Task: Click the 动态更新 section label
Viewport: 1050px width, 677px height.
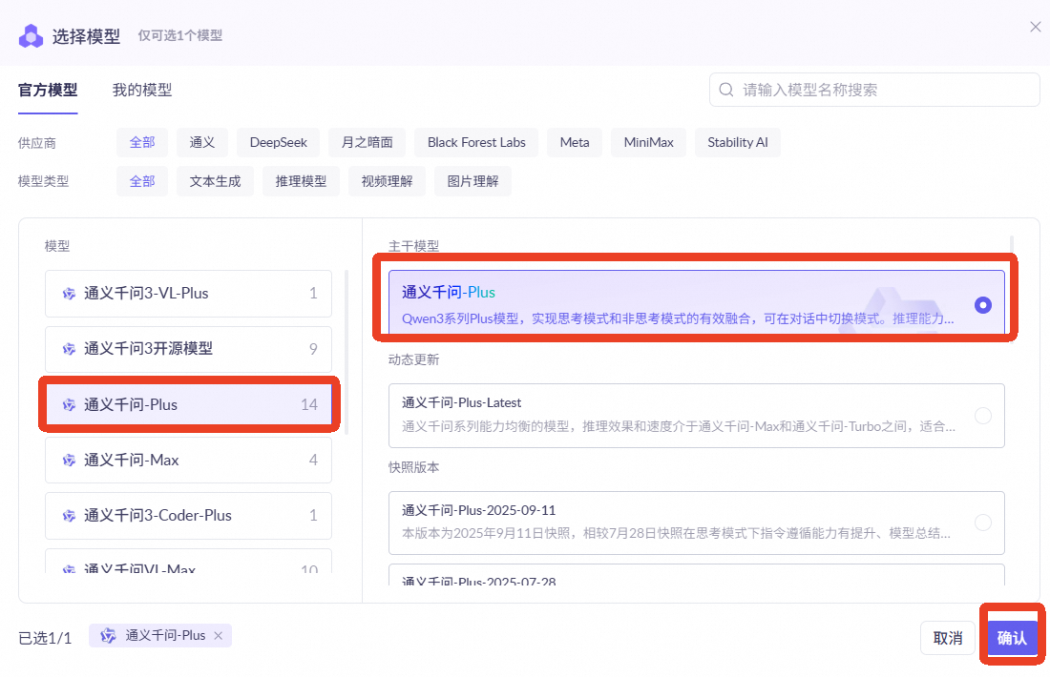Action: pyautogui.click(x=414, y=359)
